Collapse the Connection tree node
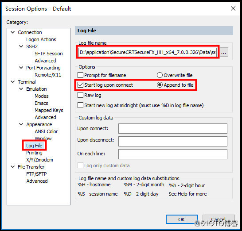Screen dimensions: 242x231 13,32
